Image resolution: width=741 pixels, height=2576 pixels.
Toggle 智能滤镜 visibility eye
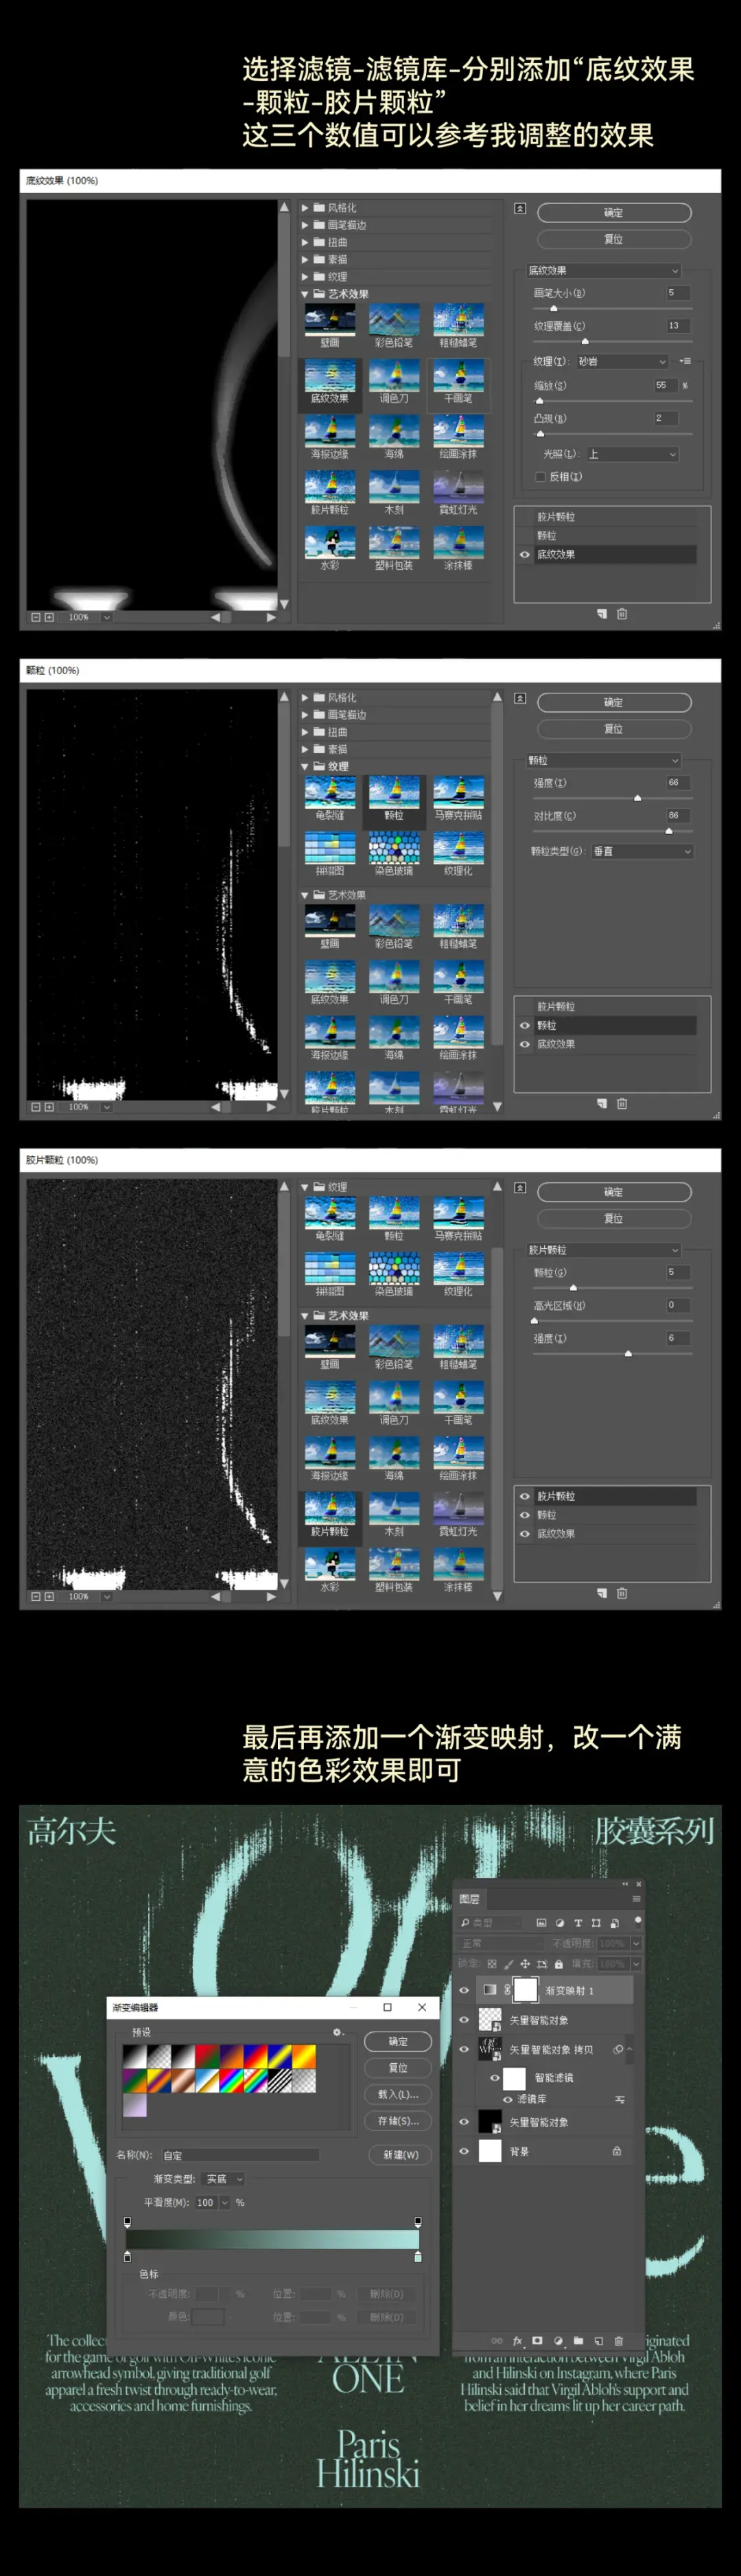(x=494, y=2077)
